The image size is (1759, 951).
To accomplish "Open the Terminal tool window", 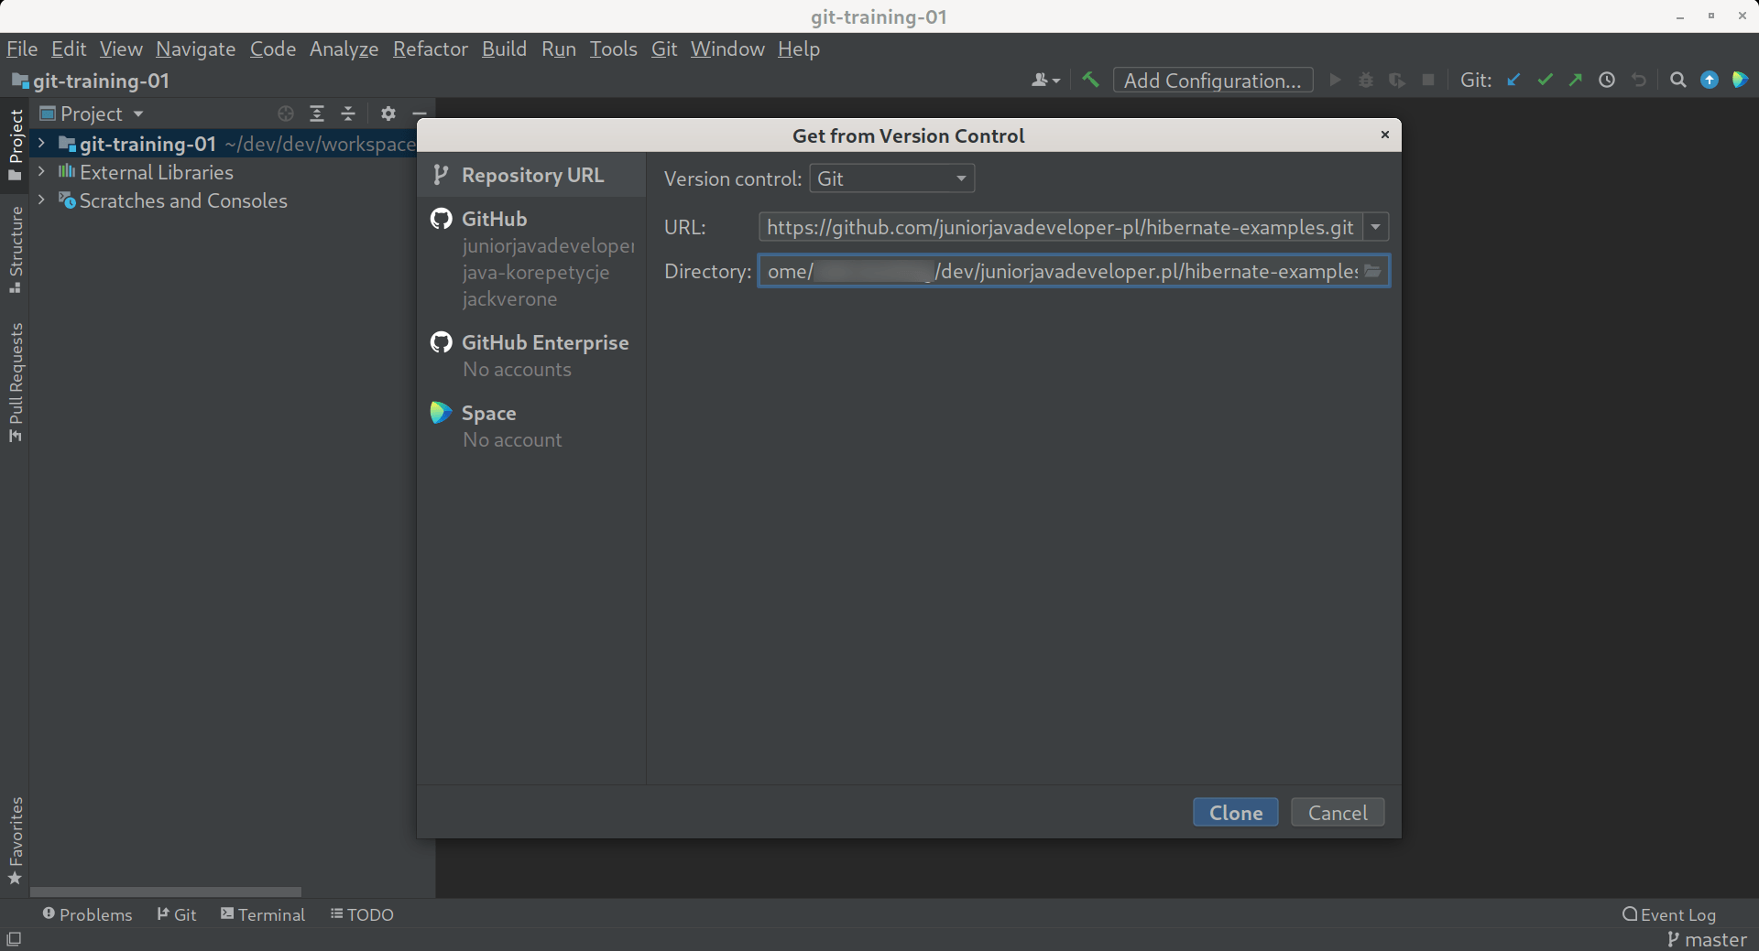I will coord(263,914).
